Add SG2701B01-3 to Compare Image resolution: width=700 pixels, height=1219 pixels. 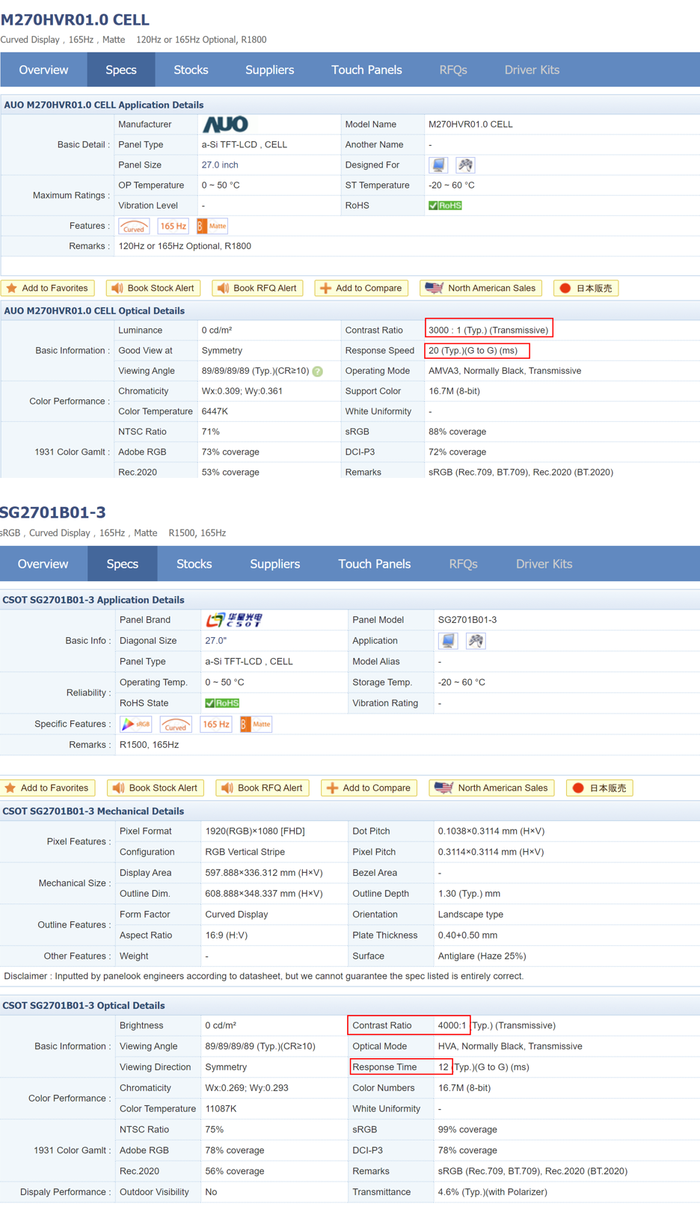click(369, 787)
